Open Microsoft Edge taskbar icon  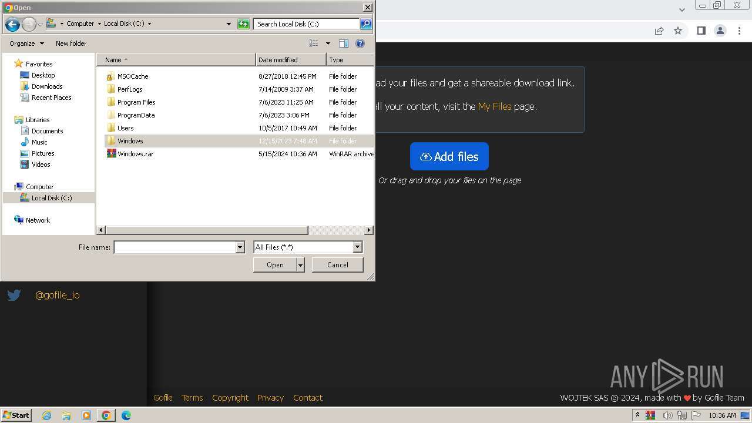pos(126,415)
